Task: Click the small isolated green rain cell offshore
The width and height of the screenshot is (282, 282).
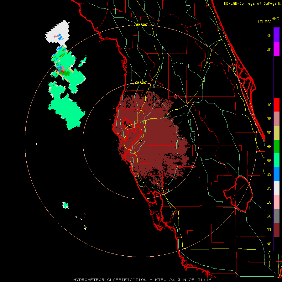Action: (x=65, y=205)
